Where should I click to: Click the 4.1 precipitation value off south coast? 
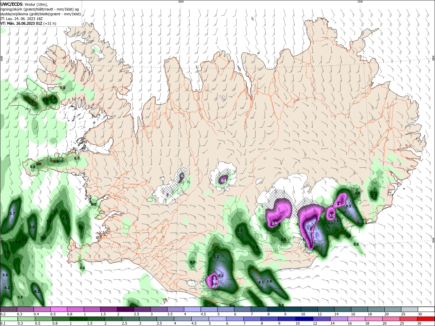pyautogui.click(x=261, y=282)
